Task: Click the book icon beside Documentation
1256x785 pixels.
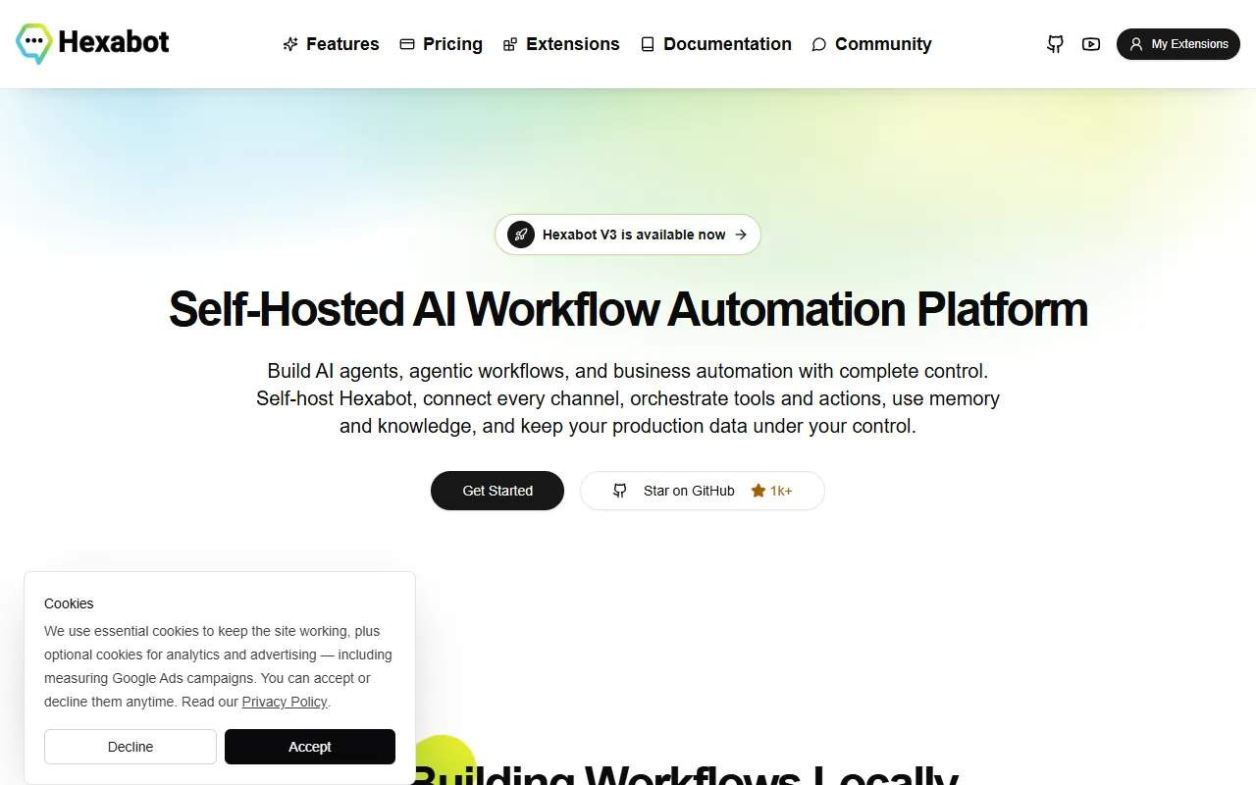Action: tap(648, 44)
